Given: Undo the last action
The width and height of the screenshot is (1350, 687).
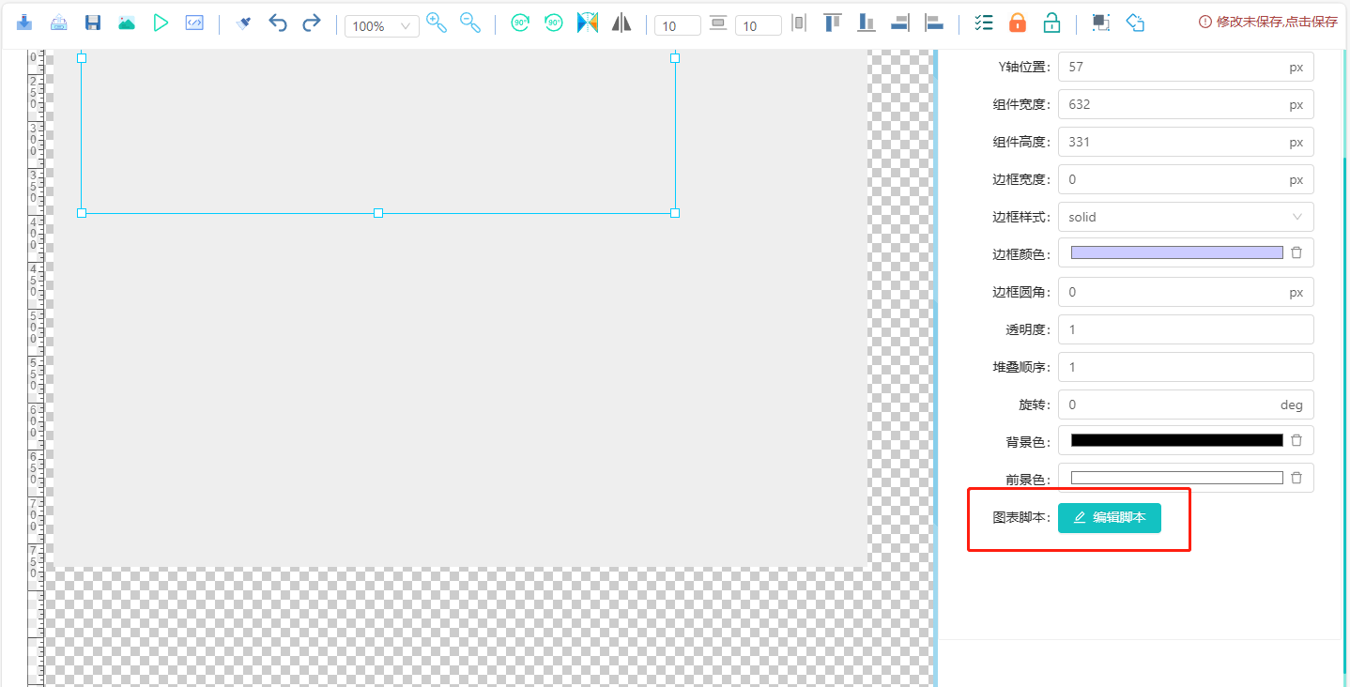Looking at the screenshot, I should pos(278,23).
